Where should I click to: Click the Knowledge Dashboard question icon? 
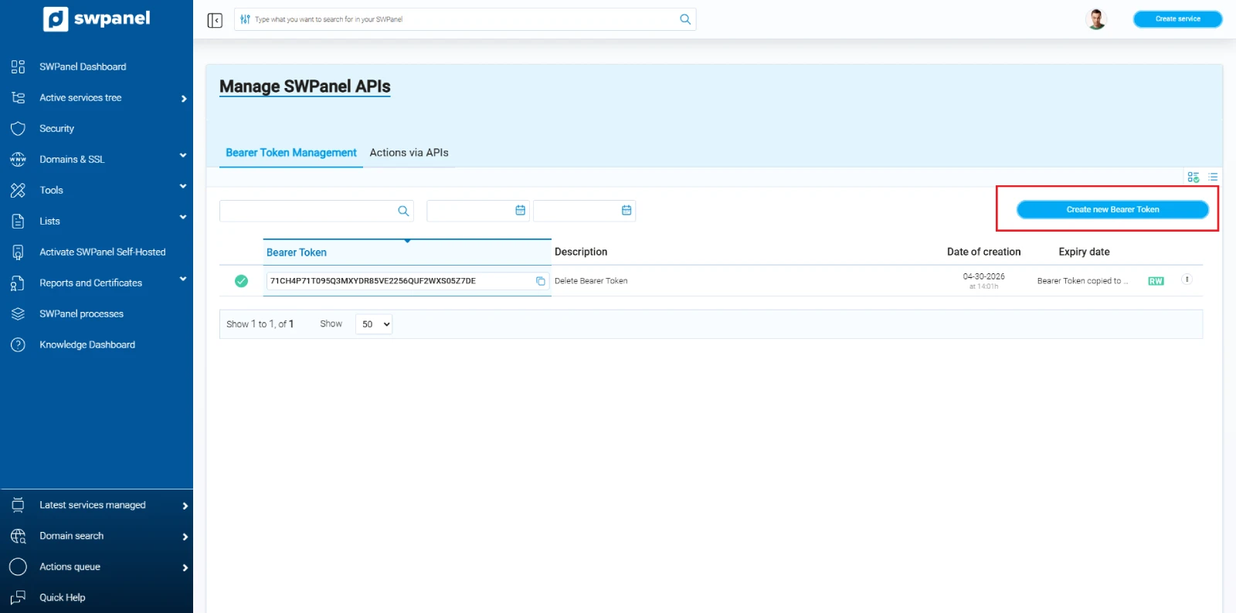pyautogui.click(x=18, y=345)
